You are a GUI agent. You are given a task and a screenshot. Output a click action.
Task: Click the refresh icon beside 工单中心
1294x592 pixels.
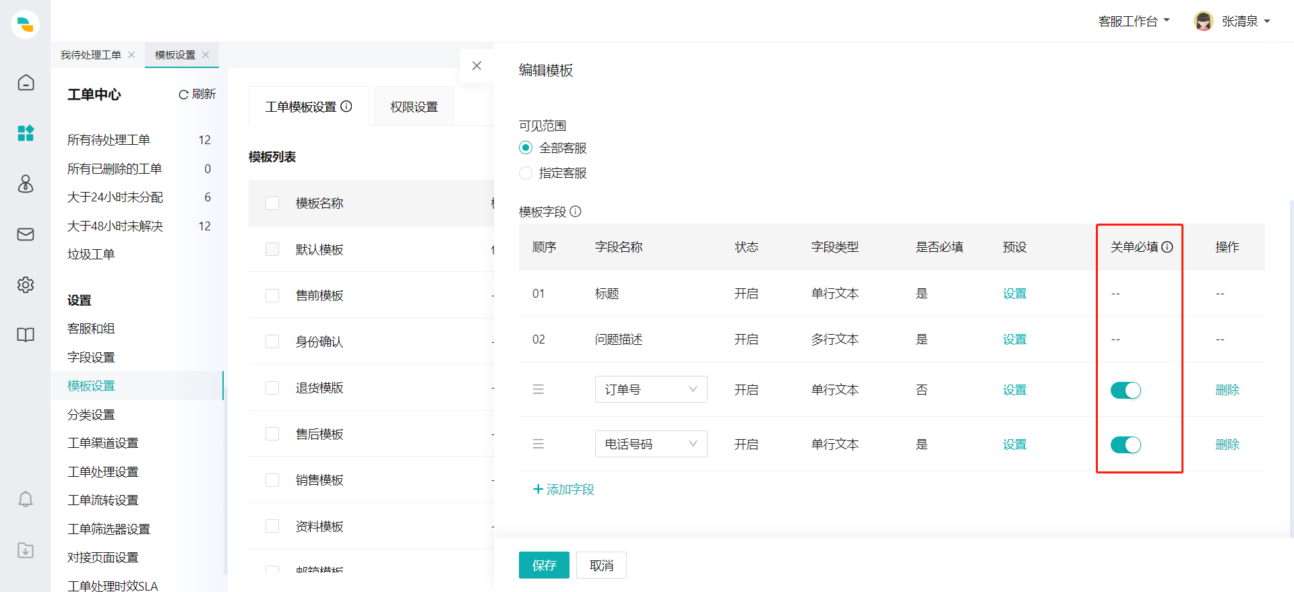(183, 94)
